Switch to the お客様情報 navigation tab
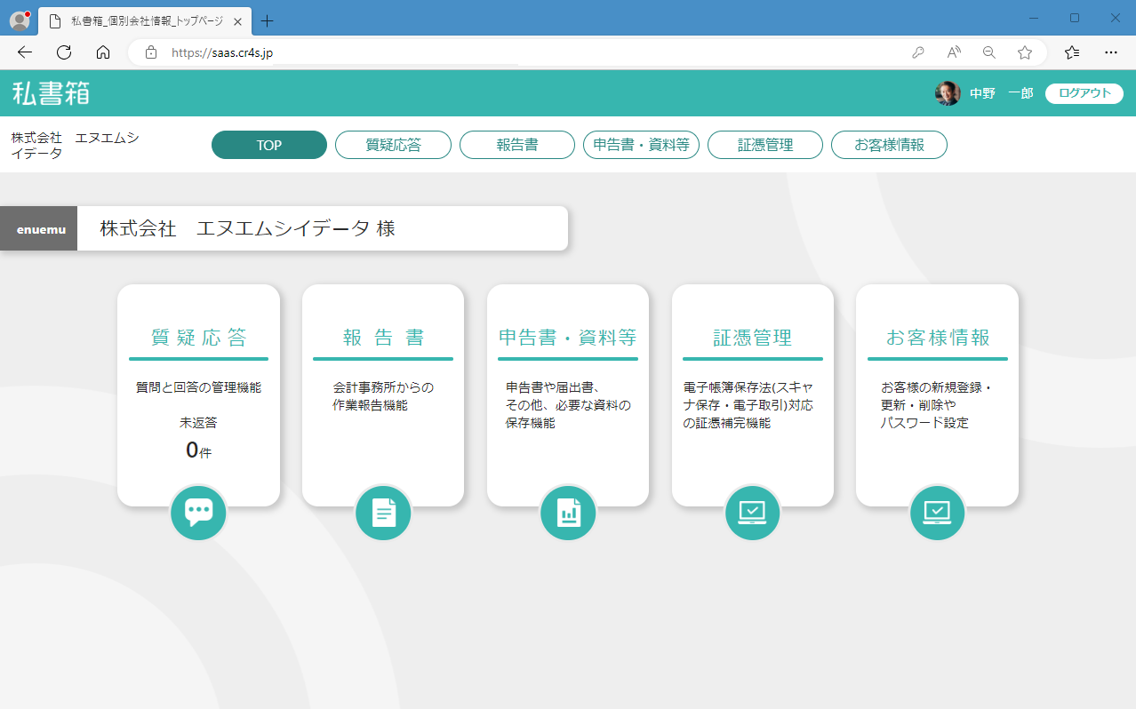1136x709 pixels. click(x=889, y=145)
